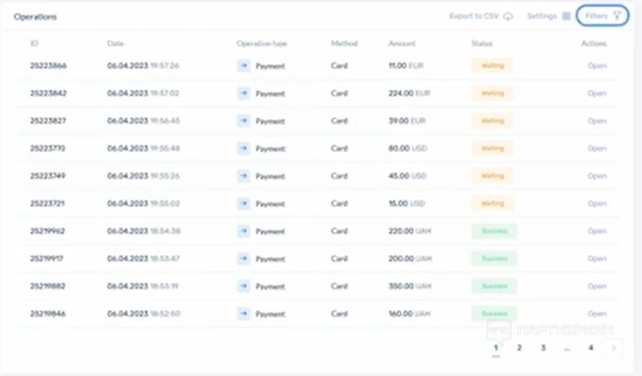Click the amount 350.00 UAH
This screenshot has width=642, height=376.
410,287
